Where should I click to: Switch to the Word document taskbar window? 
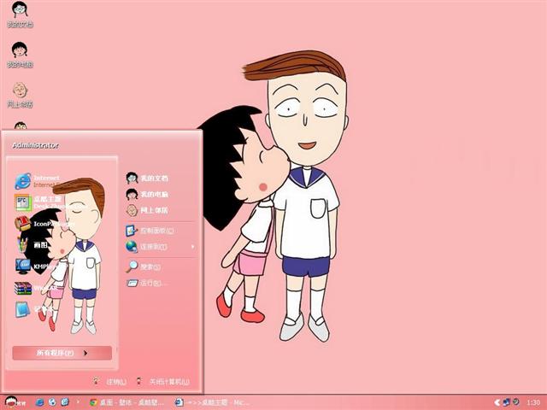(x=211, y=402)
